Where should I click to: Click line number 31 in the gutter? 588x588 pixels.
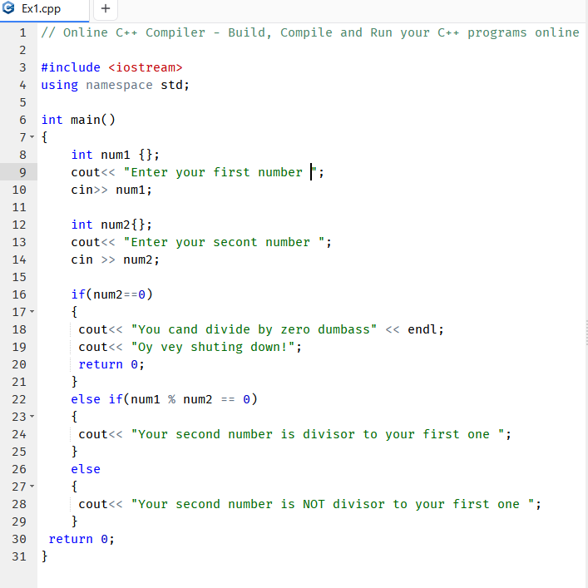click(19, 556)
